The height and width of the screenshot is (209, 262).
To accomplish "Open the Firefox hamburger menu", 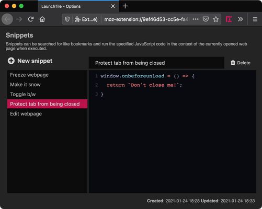I will [255, 19].
